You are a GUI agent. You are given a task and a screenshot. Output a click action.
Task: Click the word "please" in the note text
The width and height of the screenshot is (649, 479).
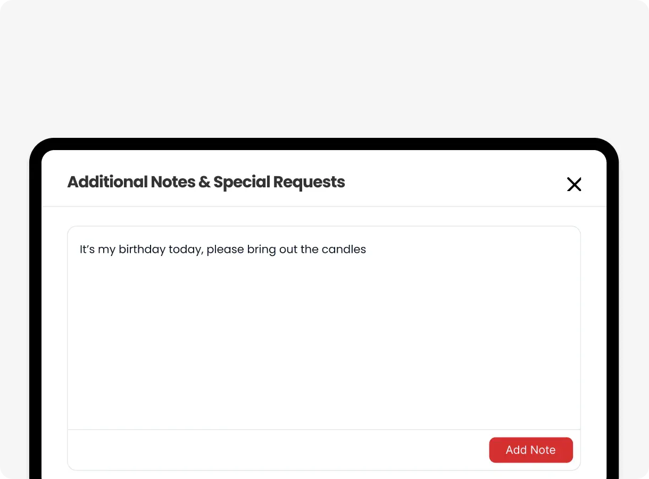pyautogui.click(x=226, y=250)
